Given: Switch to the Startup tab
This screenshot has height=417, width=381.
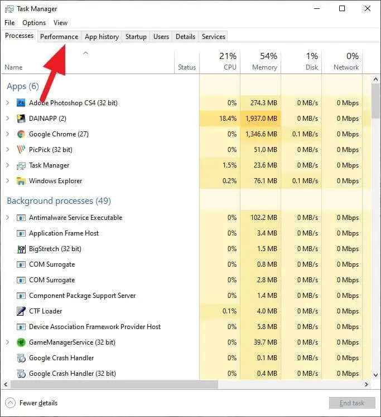Looking at the screenshot, I should (136, 37).
